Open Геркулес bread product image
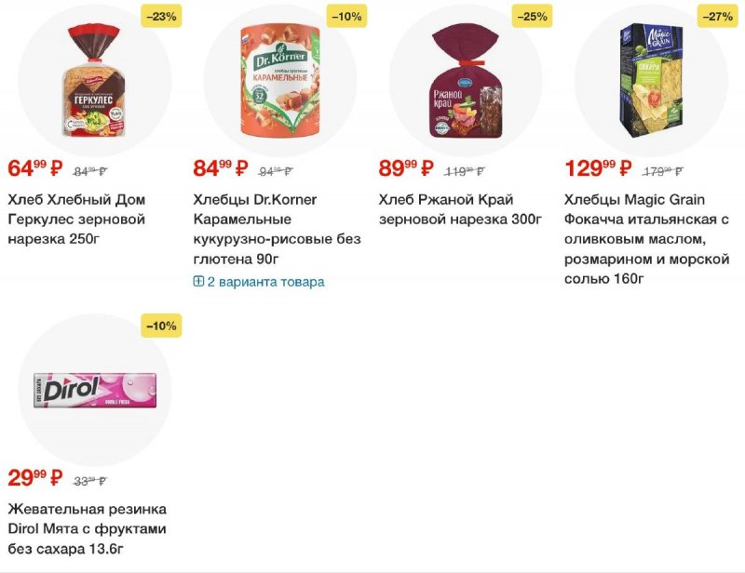The width and height of the screenshot is (745, 573). coord(94,81)
